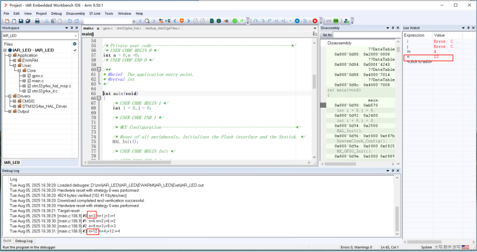Open the Project menu
Screen dimensions: 477x252
(x=41, y=14)
